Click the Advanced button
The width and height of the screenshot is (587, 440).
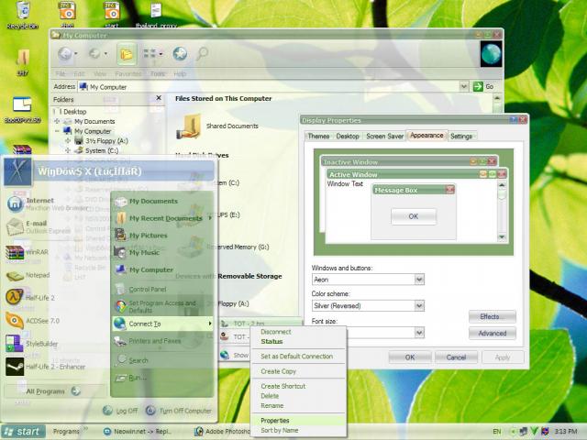[493, 334]
